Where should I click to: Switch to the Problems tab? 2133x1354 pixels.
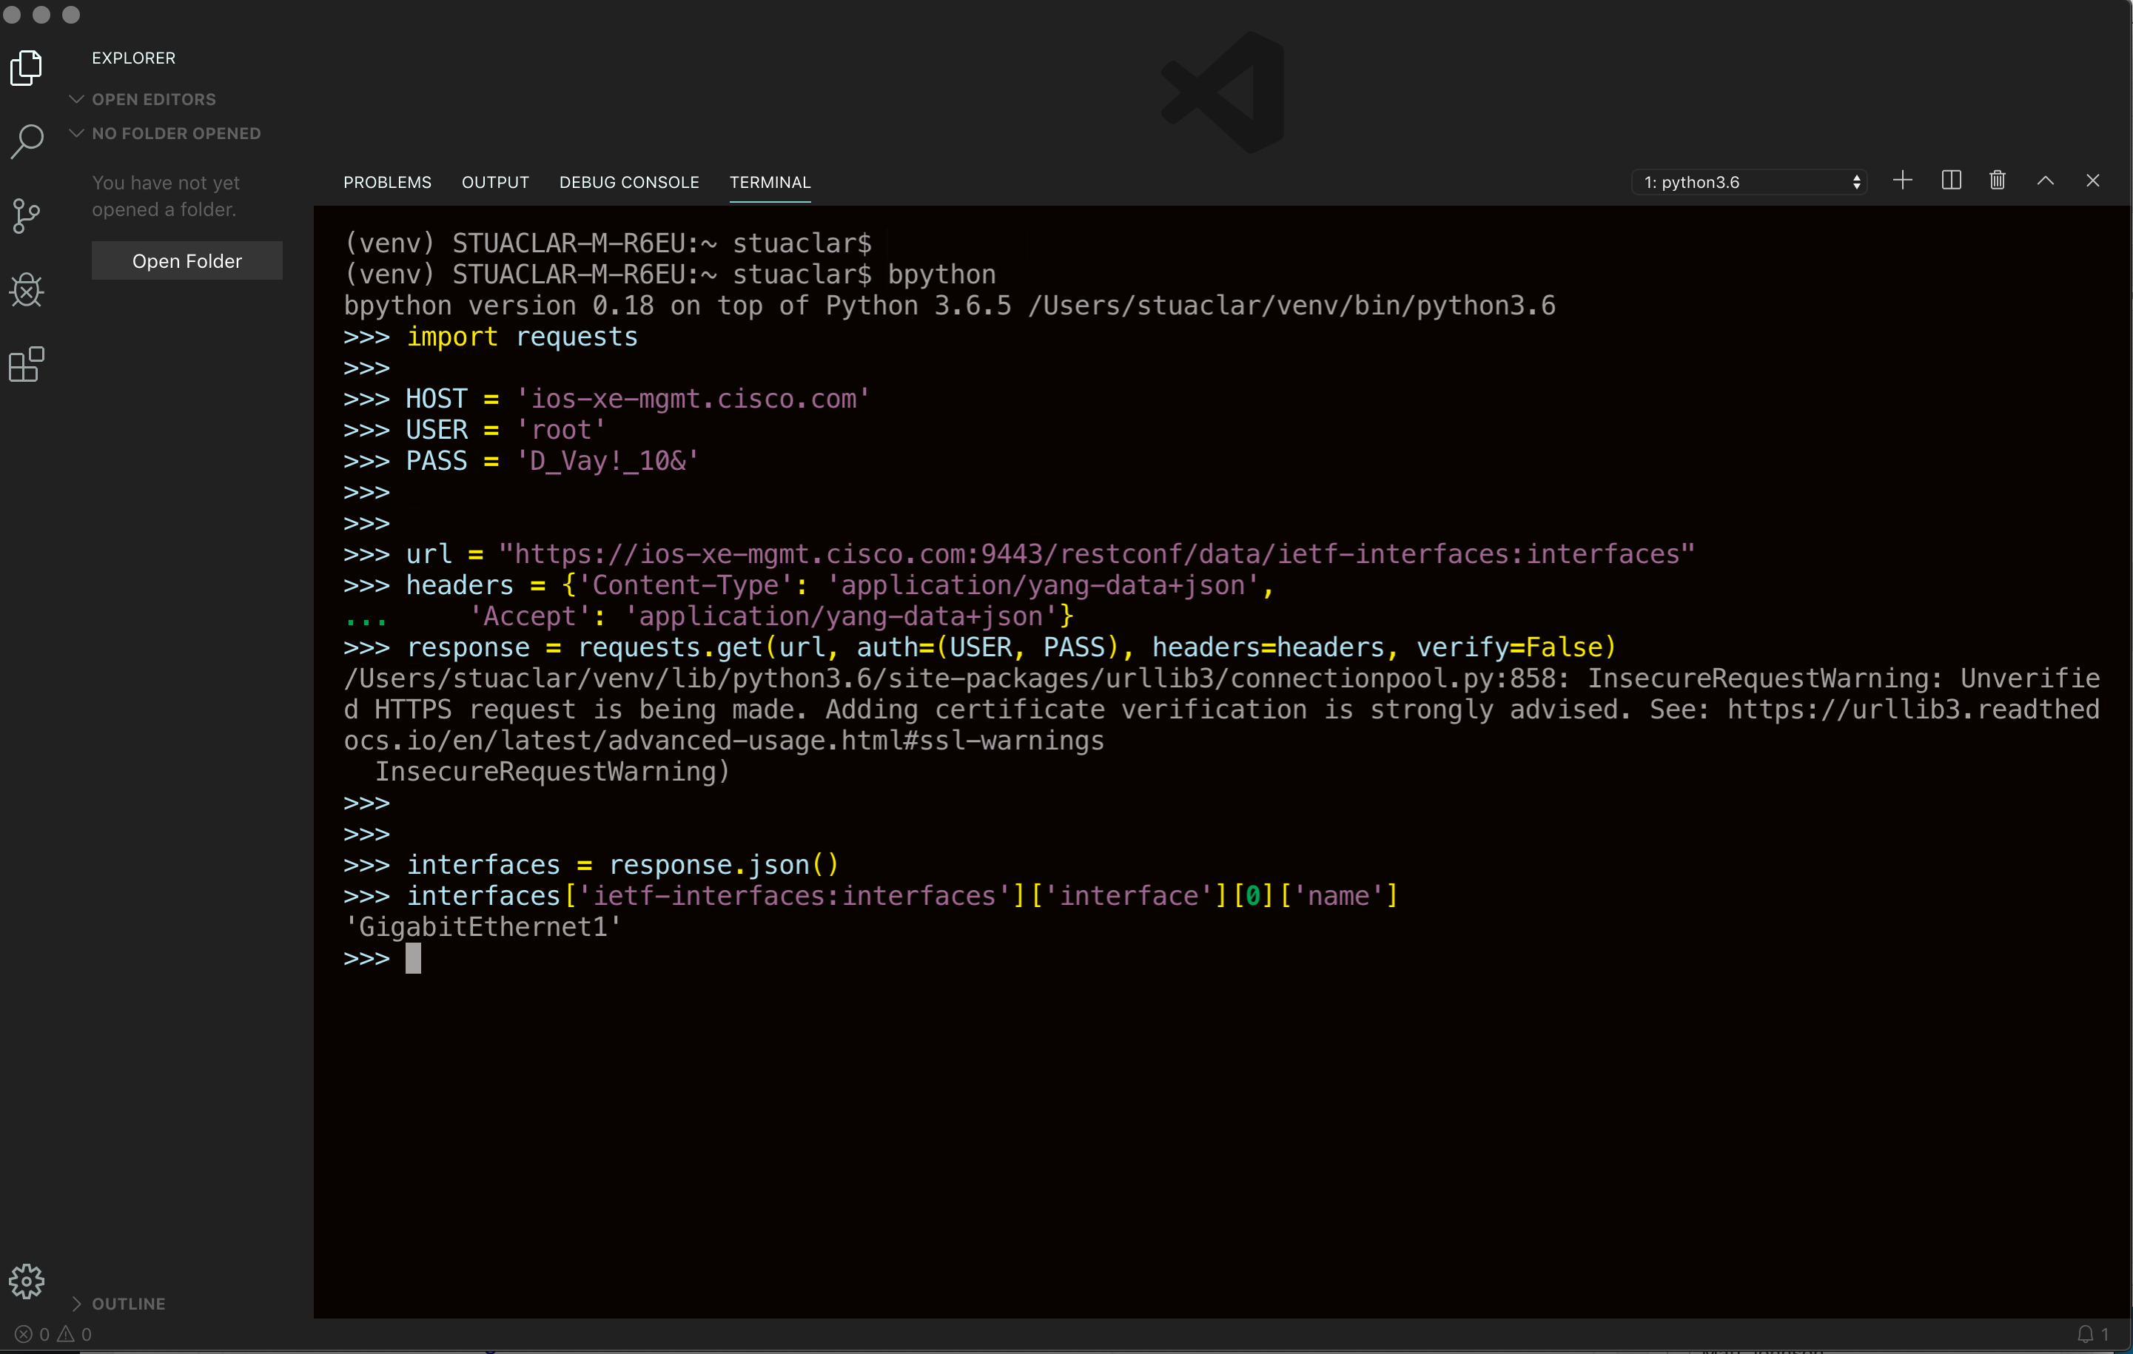point(387,183)
